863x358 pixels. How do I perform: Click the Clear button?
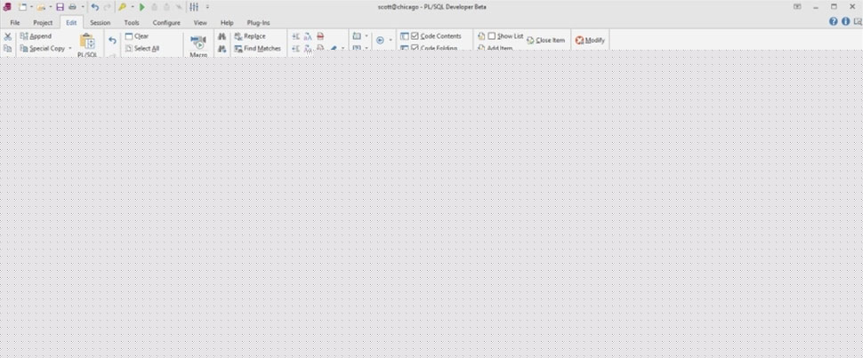point(137,36)
